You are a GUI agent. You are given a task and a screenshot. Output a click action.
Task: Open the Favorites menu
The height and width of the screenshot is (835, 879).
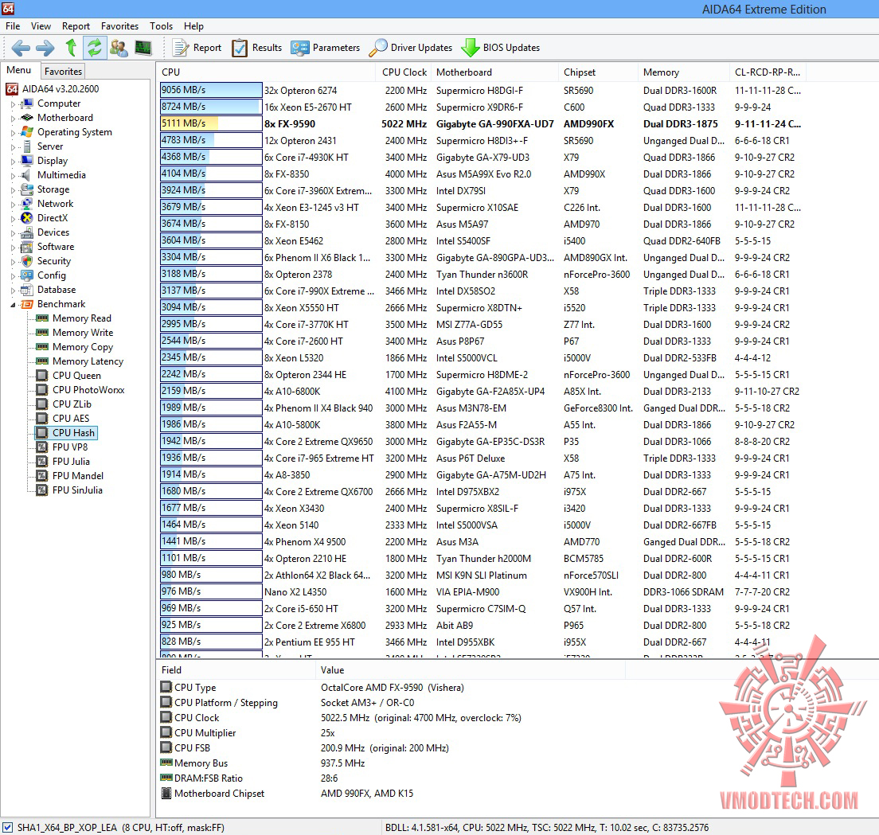pos(119,25)
